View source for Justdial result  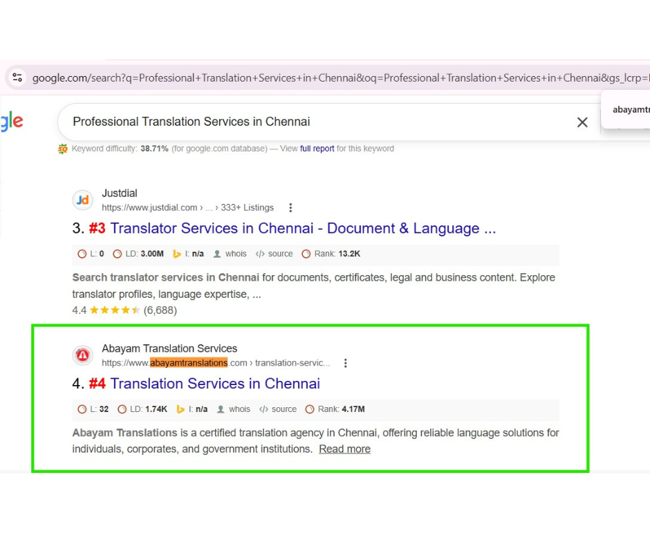click(x=275, y=254)
